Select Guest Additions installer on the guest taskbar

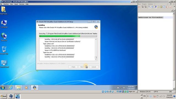coord(35,87)
